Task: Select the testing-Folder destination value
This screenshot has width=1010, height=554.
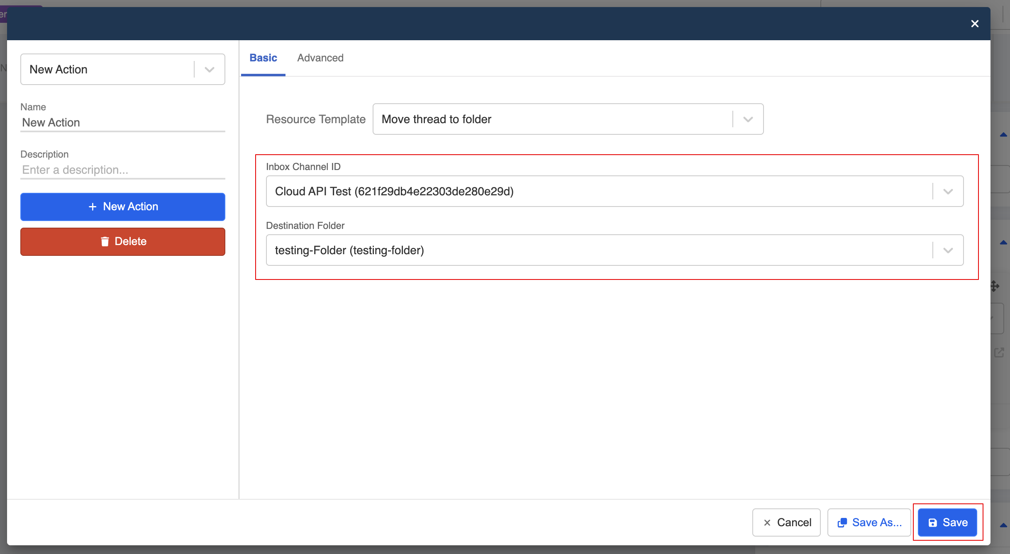Action: (x=349, y=250)
